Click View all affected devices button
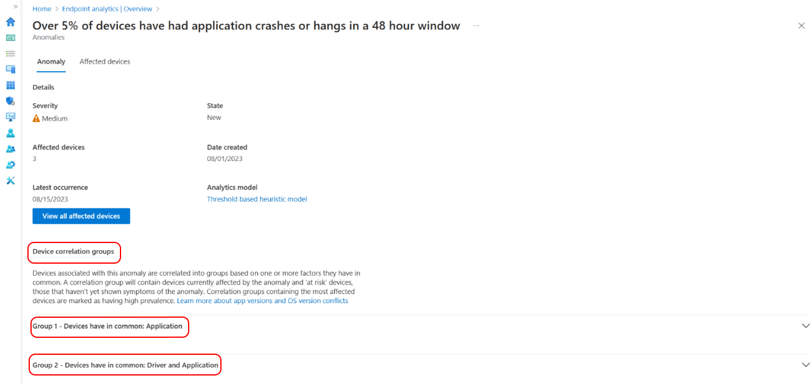 81,216
